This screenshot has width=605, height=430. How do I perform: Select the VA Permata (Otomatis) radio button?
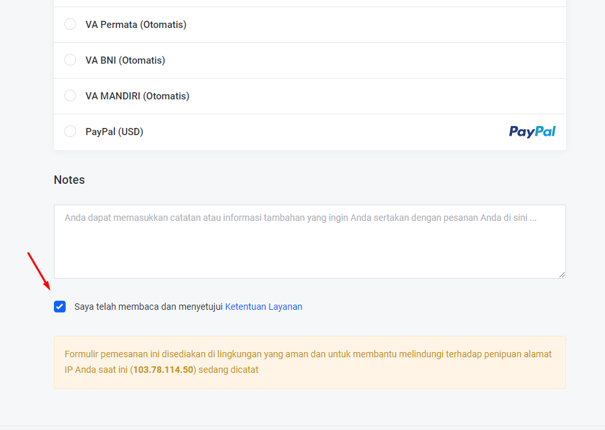tap(70, 25)
